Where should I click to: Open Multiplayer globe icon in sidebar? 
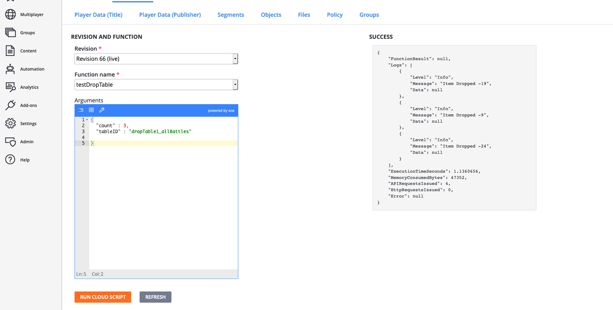pos(10,14)
